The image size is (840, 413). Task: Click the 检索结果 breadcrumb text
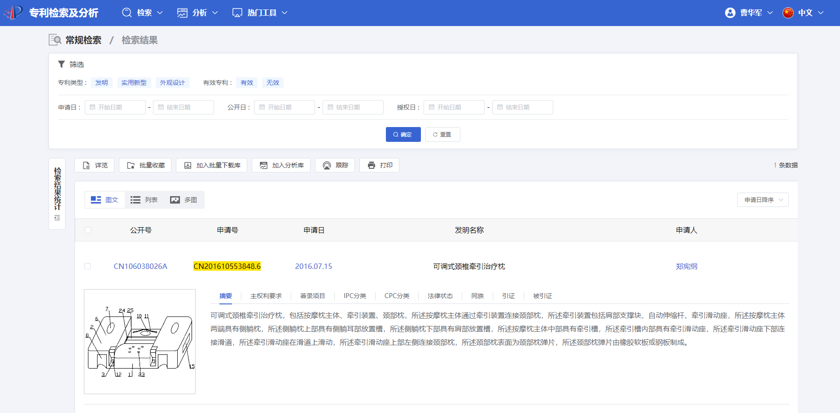click(x=140, y=40)
